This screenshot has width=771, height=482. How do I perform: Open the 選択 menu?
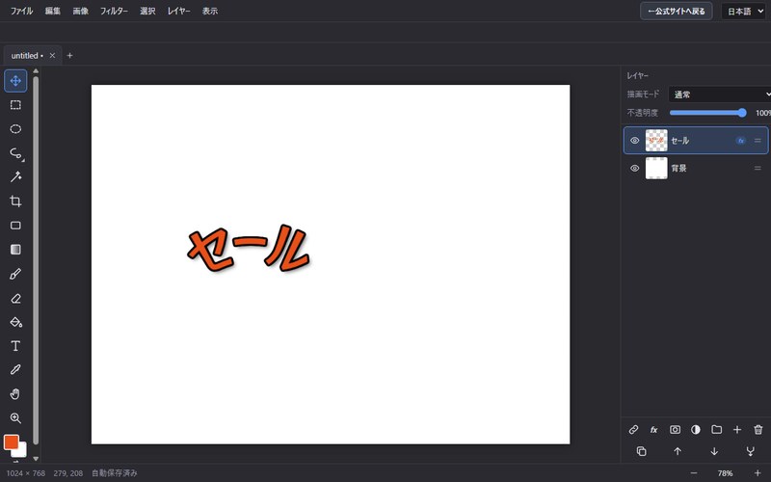(147, 11)
